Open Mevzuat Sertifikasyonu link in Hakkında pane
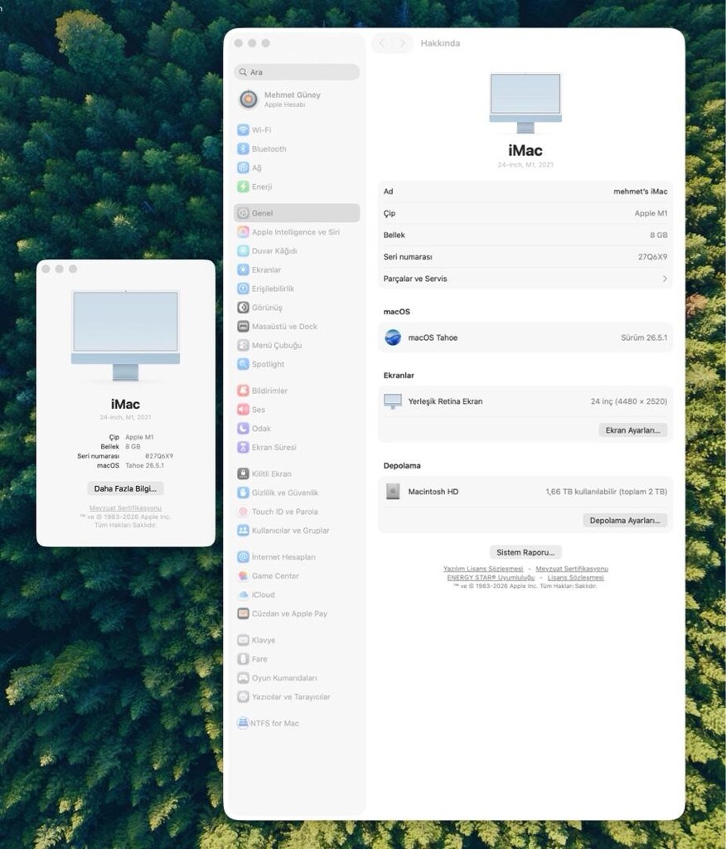The width and height of the screenshot is (726, 849). pyautogui.click(x=572, y=569)
